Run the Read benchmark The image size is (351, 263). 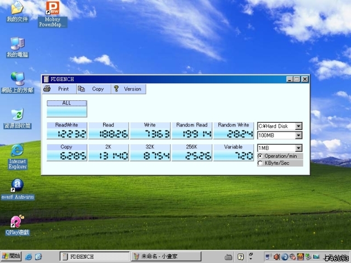[x=109, y=130]
